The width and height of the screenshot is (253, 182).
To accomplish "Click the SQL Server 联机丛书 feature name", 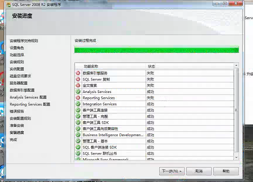I will pos(100,153).
